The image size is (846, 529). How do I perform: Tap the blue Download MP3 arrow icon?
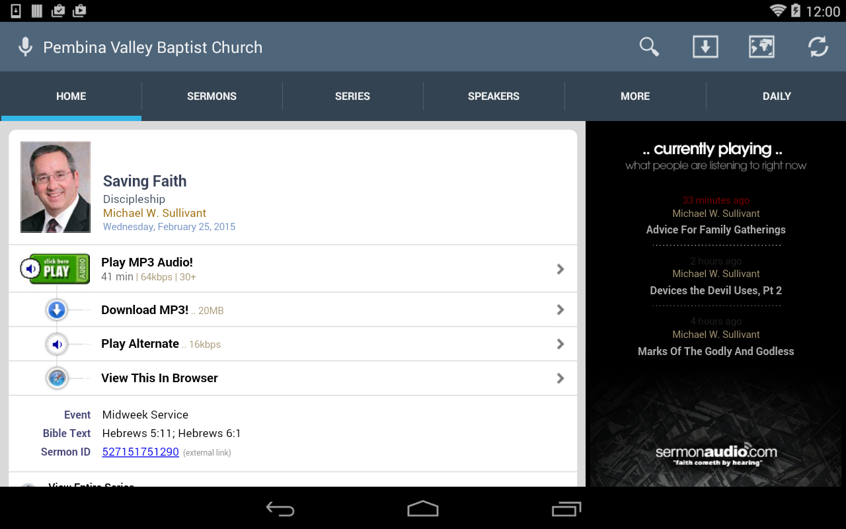tap(57, 309)
